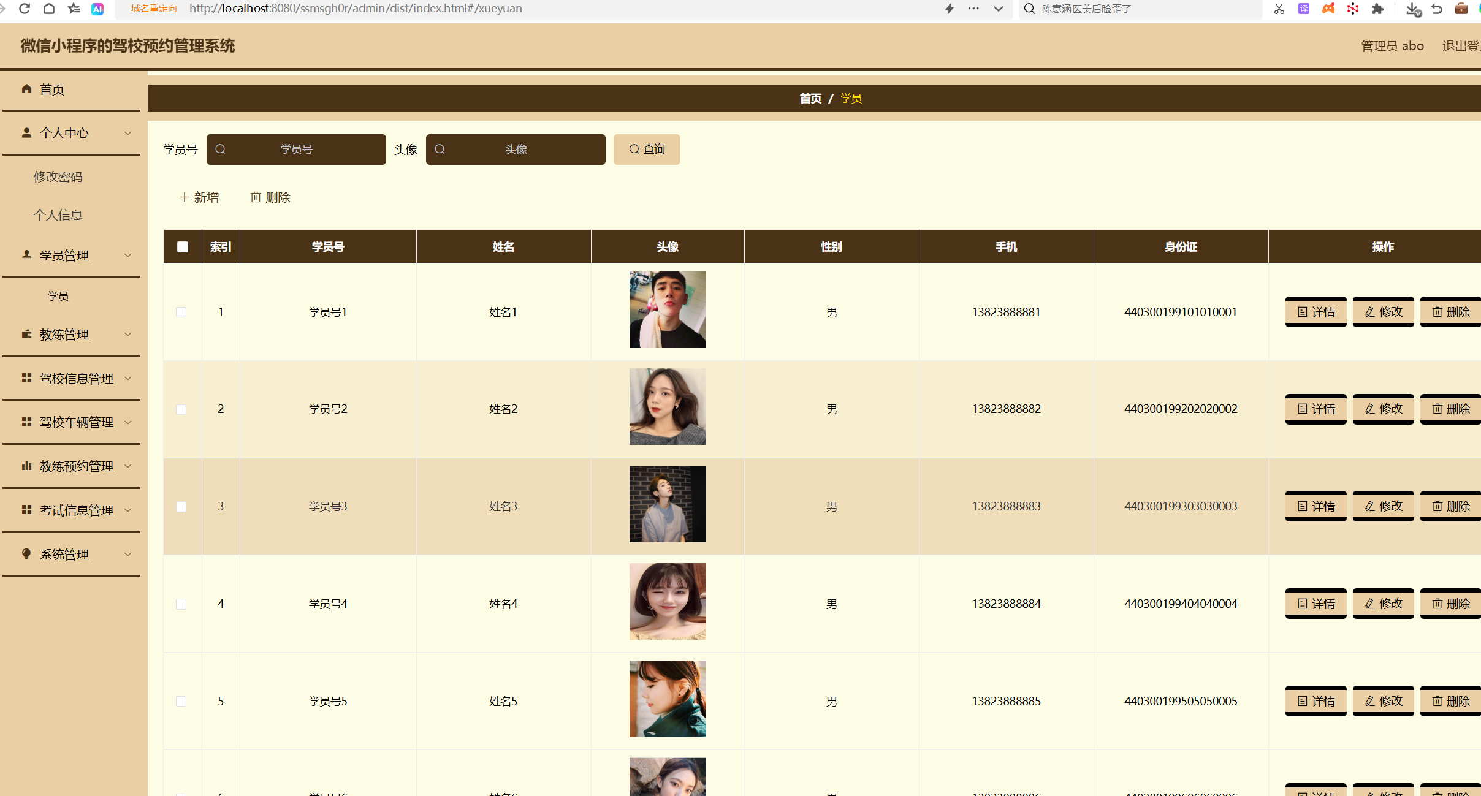Screen dimensions: 1481x796
Task: Expand the 教练管理 menu chevron
Action: [x=128, y=334]
